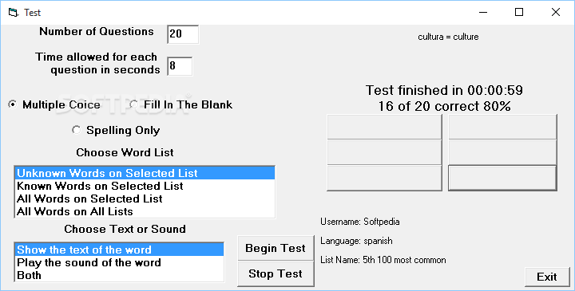This screenshot has height=291, width=575.
Task: Click the Test window title icon
Action: pyautogui.click(x=14, y=13)
